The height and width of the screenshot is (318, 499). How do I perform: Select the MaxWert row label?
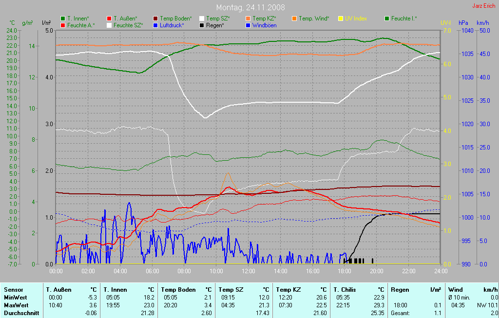16,305
